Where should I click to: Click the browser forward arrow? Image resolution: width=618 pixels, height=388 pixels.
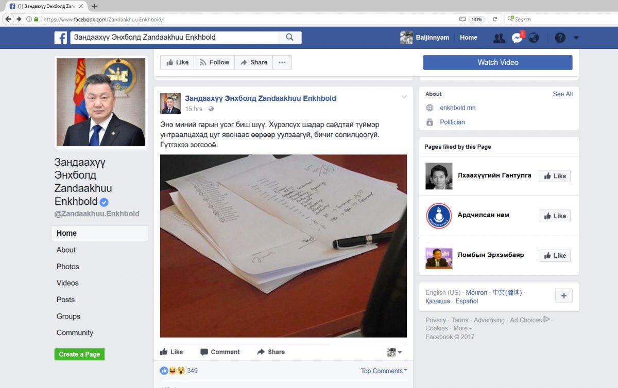pyautogui.click(x=19, y=19)
